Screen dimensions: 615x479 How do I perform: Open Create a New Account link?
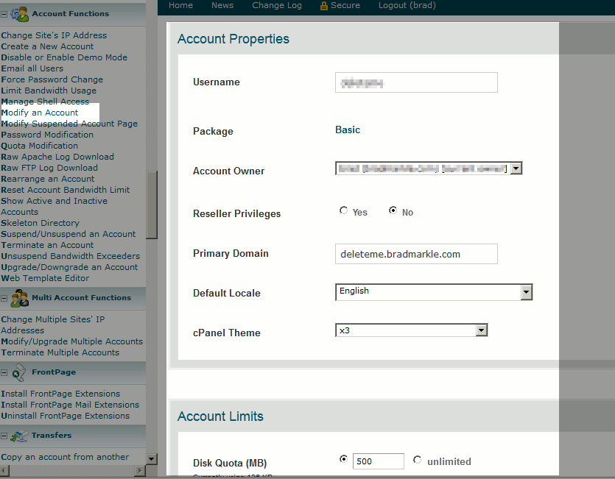(47, 46)
